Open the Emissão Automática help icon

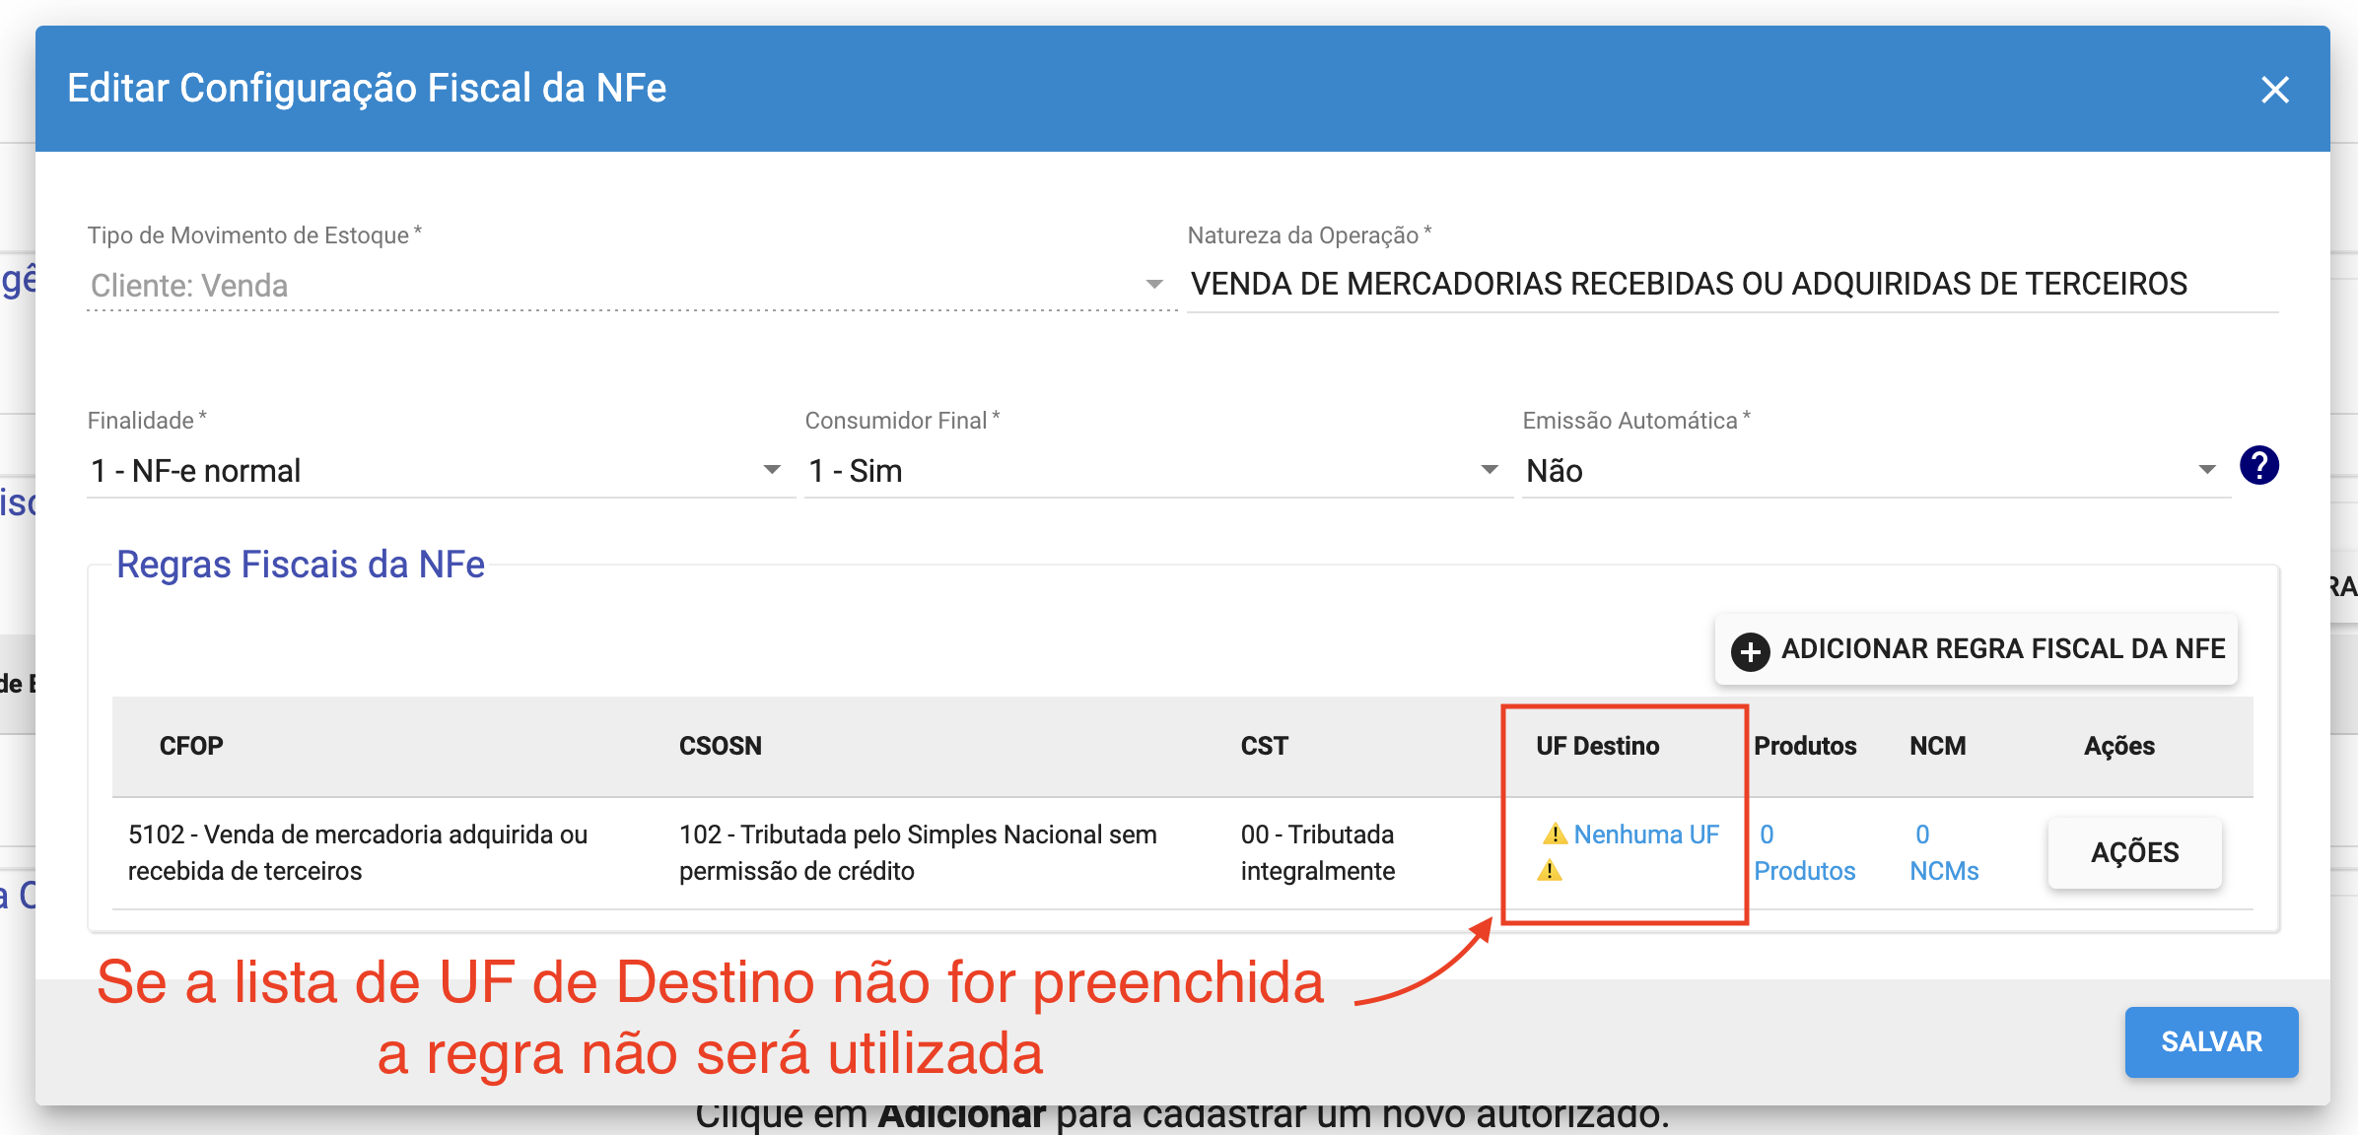2258,466
